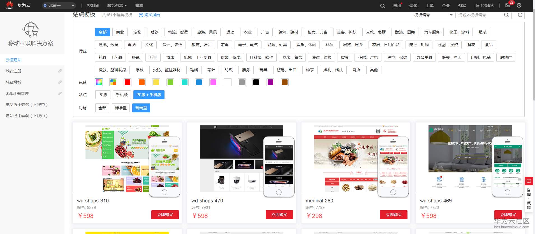The width and height of the screenshot is (535, 234).
Task: Pick the pink color filter swatch
Action: [x=213, y=82]
